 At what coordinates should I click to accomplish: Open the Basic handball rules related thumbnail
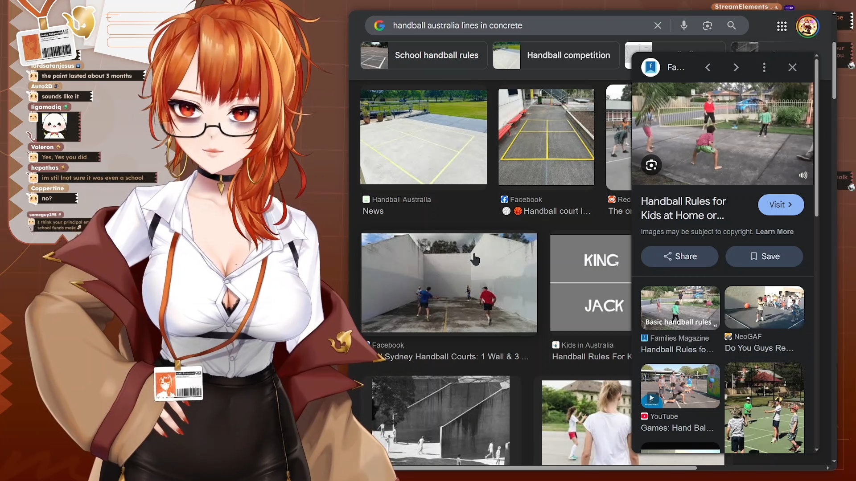[x=680, y=307]
